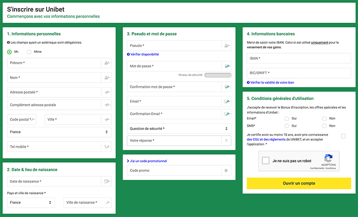The width and height of the screenshot is (358, 217).
Task: Focus the Confirmation mot de passe field
Action: [179, 87]
